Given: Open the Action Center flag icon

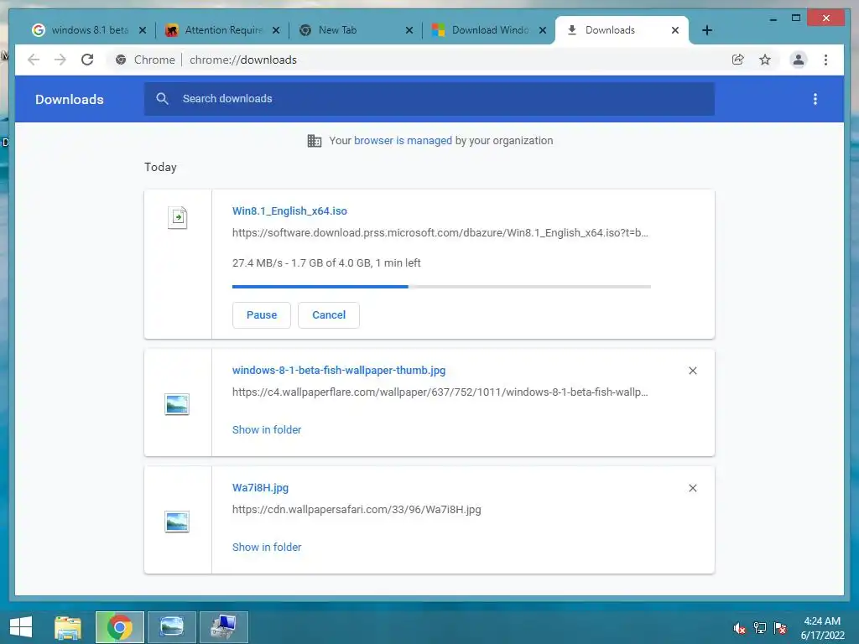Looking at the screenshot, I should pos(780,628).
